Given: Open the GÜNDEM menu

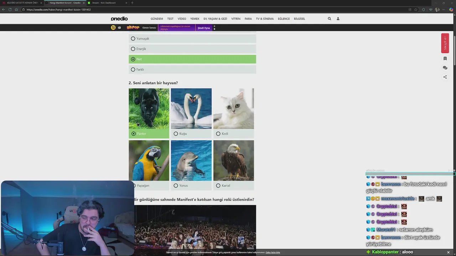Looking at the screenshot, I should [157, 19].
